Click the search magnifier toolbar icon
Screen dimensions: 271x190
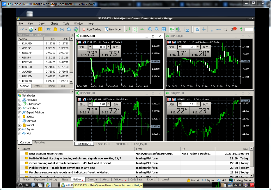[225, 29]
